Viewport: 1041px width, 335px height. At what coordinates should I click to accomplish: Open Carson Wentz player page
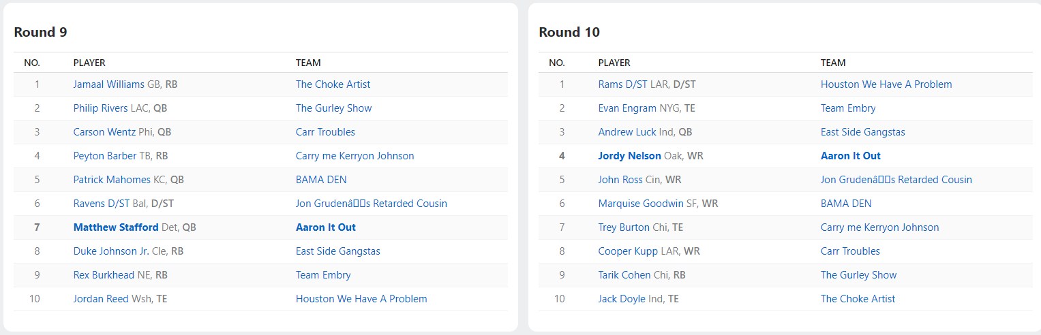tap(104, 132)
